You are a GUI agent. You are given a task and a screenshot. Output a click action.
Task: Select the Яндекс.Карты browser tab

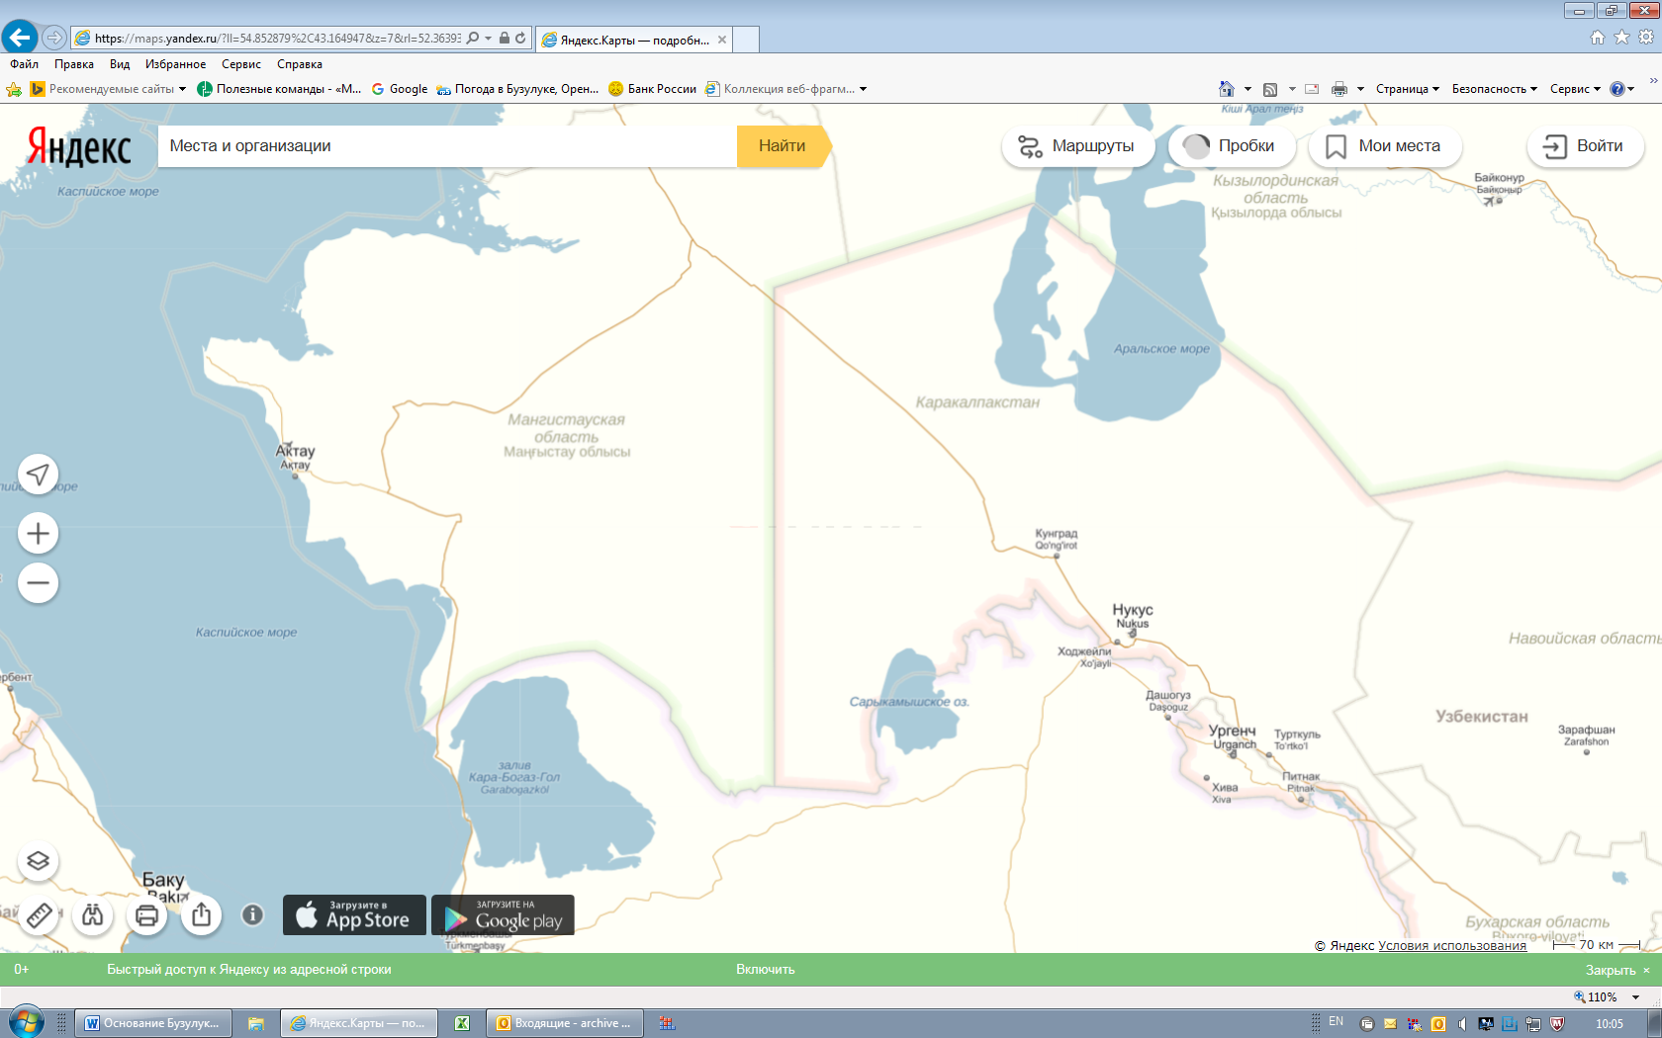[634, 40]
